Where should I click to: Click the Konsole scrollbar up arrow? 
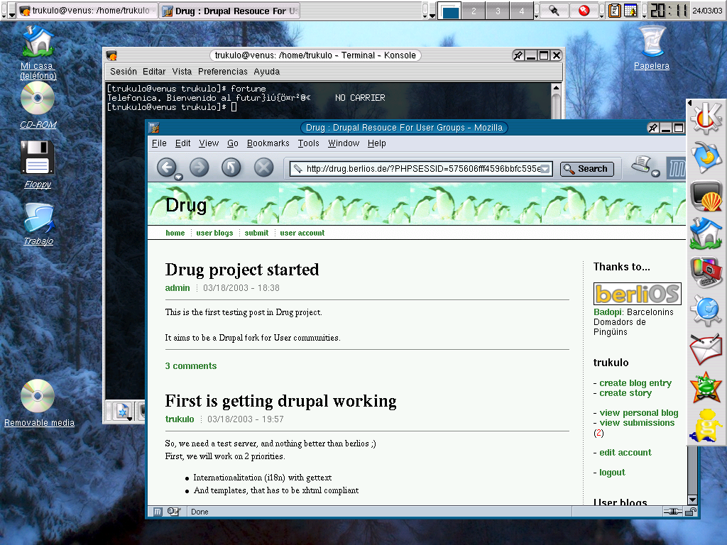[x=556, y=87]
